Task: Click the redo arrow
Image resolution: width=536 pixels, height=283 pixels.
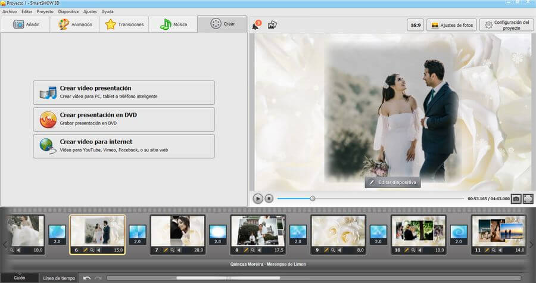Action: point(98,278)
